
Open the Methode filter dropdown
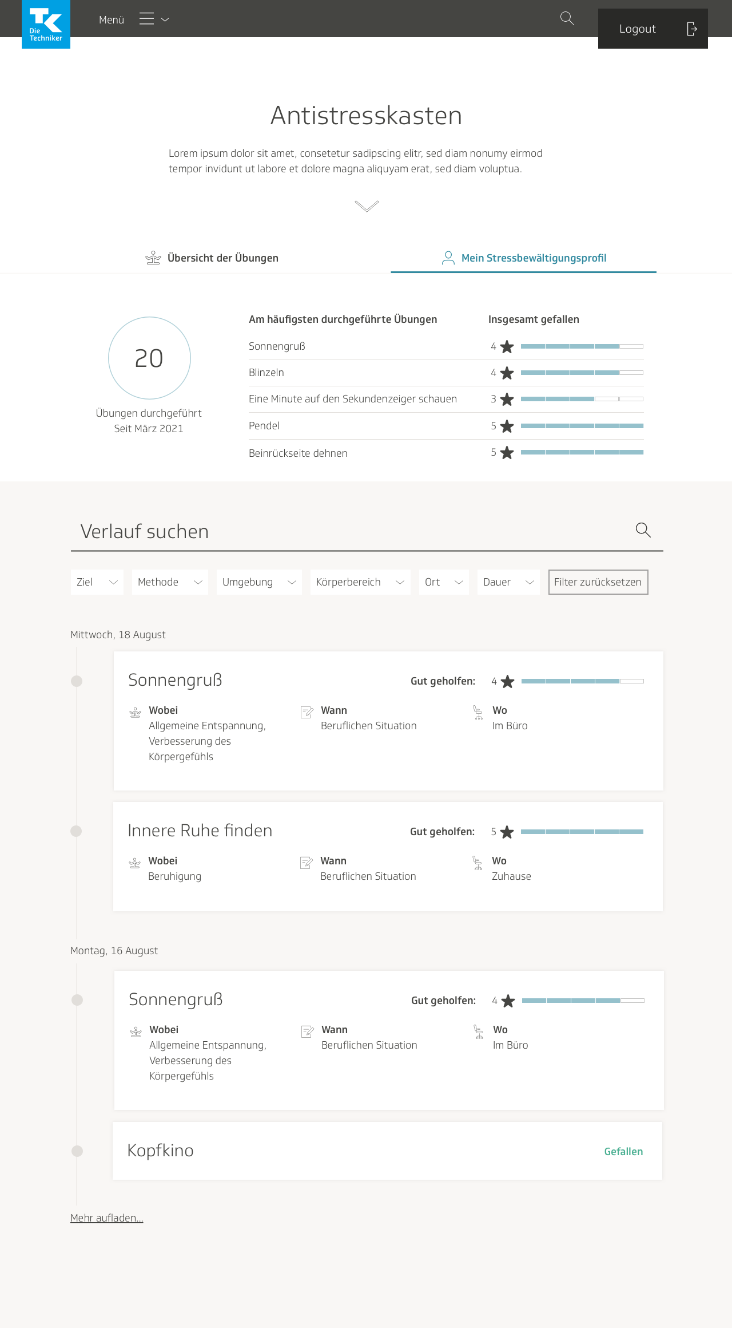[x=170, y=582]
